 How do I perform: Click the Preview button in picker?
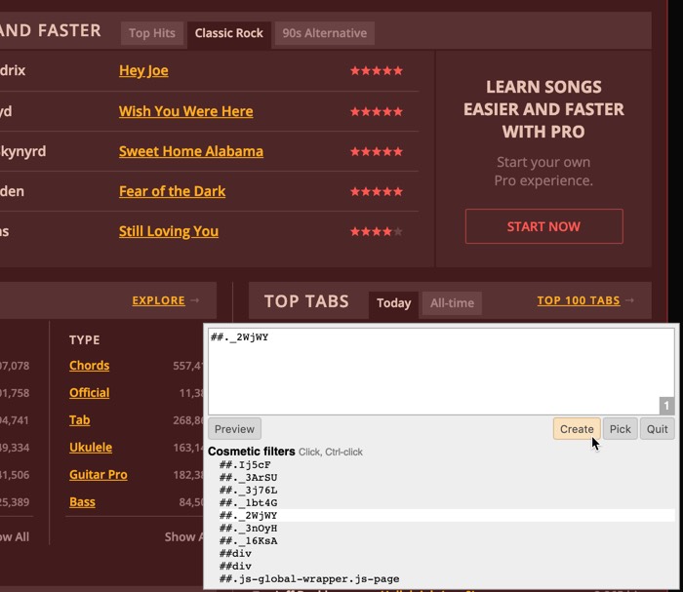(234, 429)
